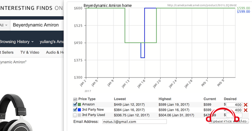Click the Beyerdynamic Amiron headphone product image
Image resolution: width=252 pixels, height=131 pixels.
(x=16, y=113)
